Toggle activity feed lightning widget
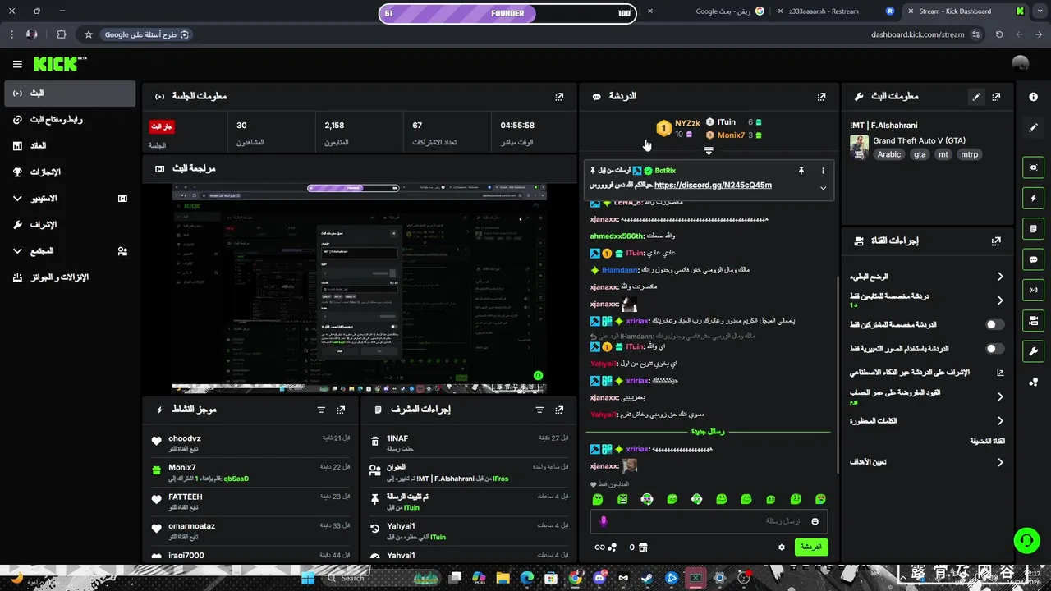The image size is (1051, 591). tap(1033, 198)
